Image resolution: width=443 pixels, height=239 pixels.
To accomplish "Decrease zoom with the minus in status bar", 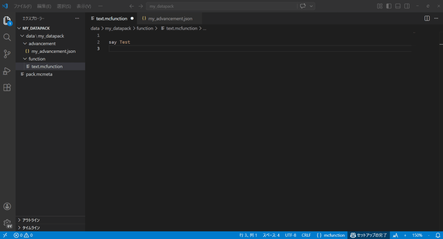I will click(429, 235).
